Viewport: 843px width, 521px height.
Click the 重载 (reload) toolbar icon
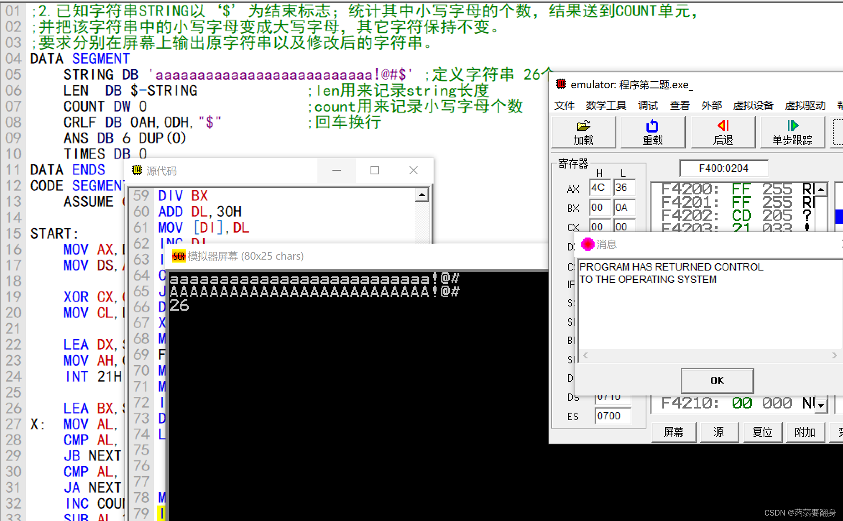(x=652, y=126)
